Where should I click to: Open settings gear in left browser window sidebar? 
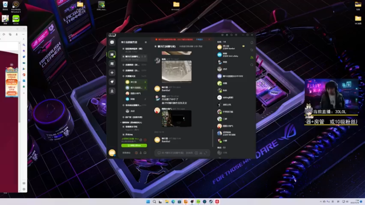click(24, 189)
